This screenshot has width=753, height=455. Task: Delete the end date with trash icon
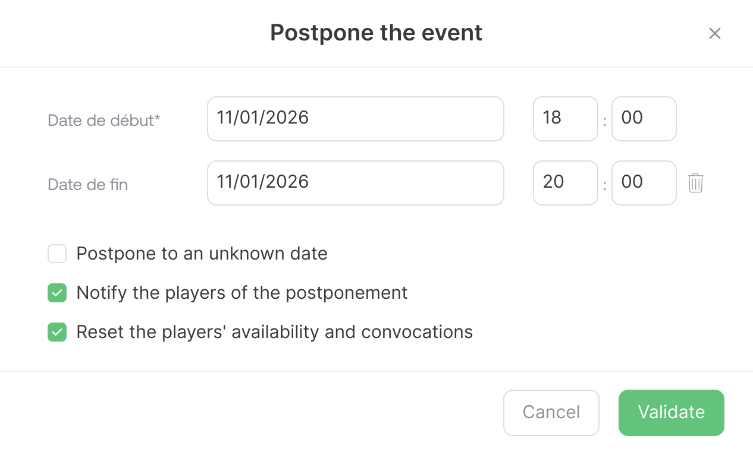click(695, 183)
